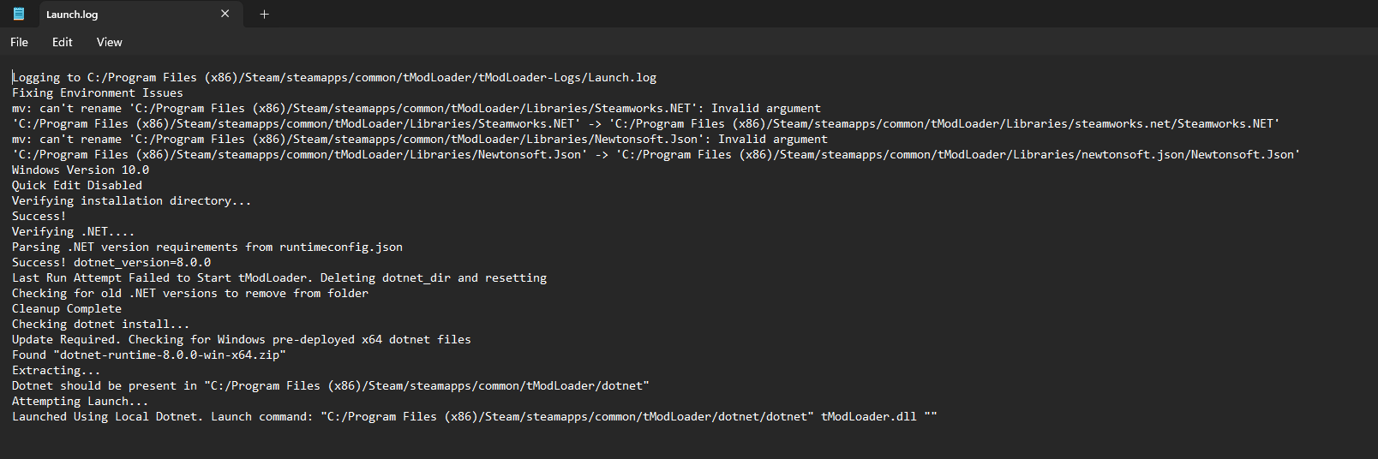Viewport: 1378px width, 459px height.
Task: Click the Notepad app icon
Action: (x=19, y=14)
